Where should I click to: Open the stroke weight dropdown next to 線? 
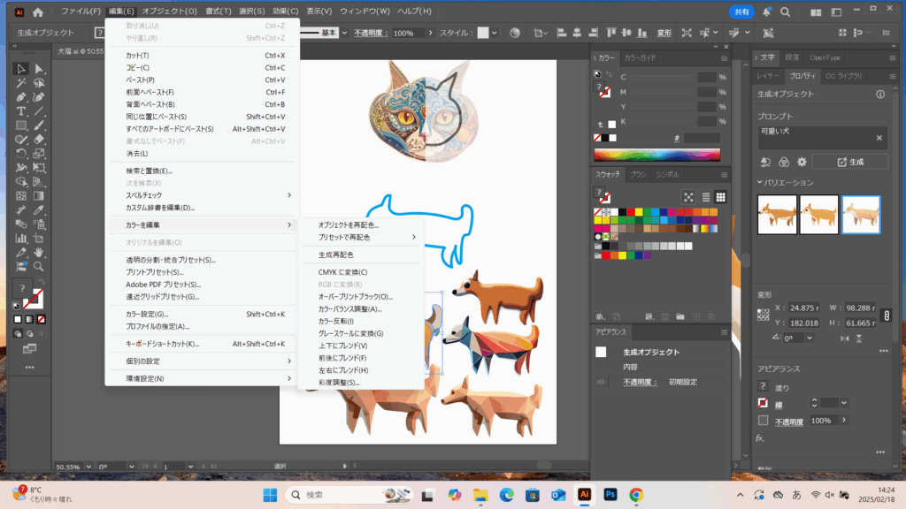pos(844,403)
